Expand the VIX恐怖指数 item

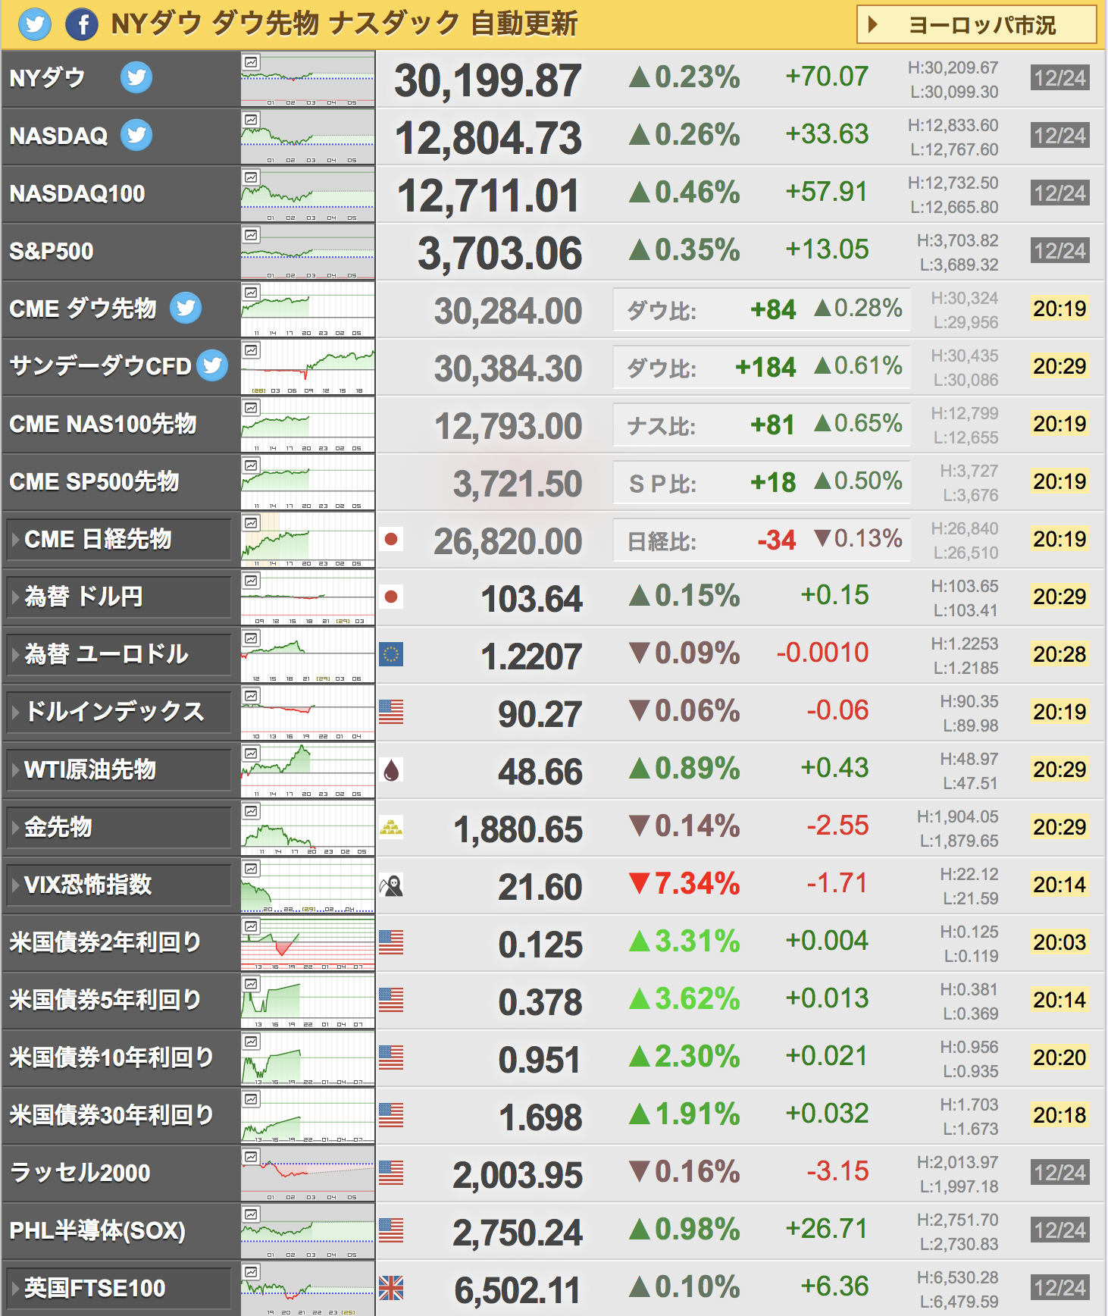pyautogui.click(x=118, y=885)
